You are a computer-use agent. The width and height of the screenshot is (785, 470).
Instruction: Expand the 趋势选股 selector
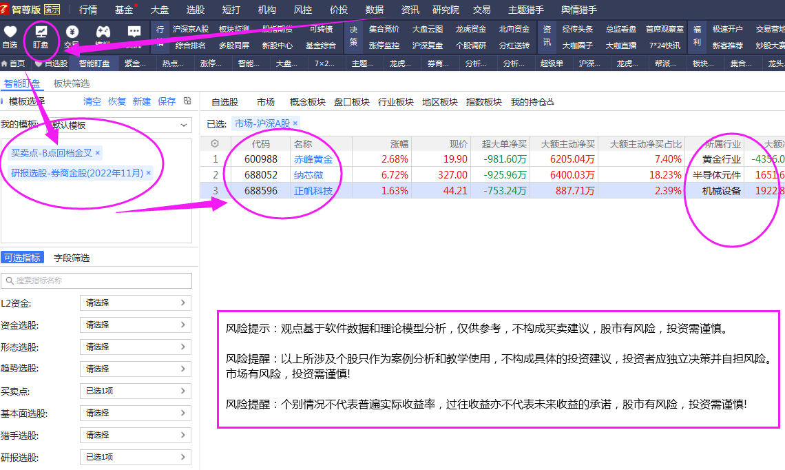pyautogui.click(x=136, y=369)
